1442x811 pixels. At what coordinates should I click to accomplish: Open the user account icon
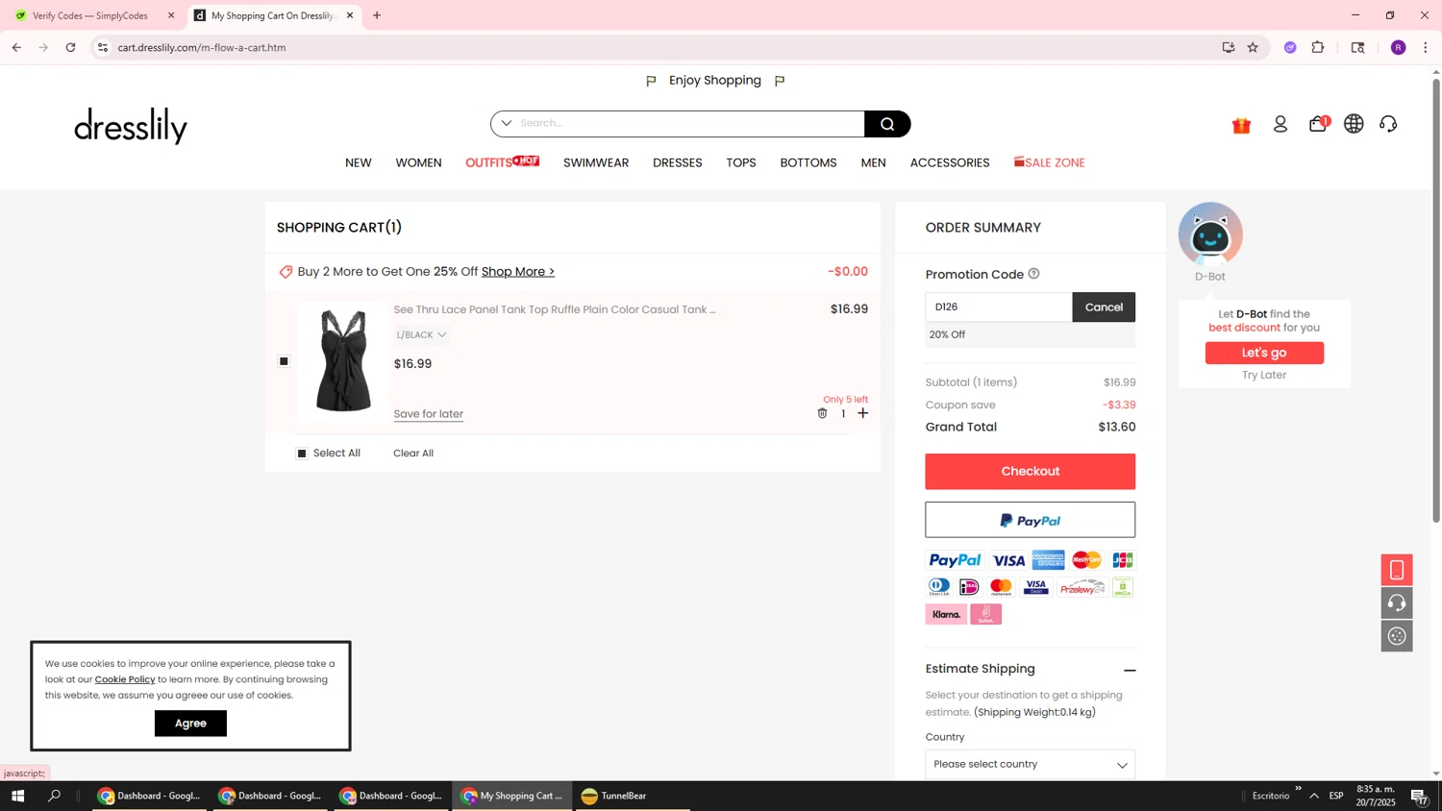coord(1280,124)
